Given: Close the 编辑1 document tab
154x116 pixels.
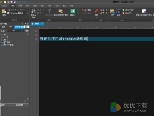Looking at the screenshot, I should click(x=42, y=24).
